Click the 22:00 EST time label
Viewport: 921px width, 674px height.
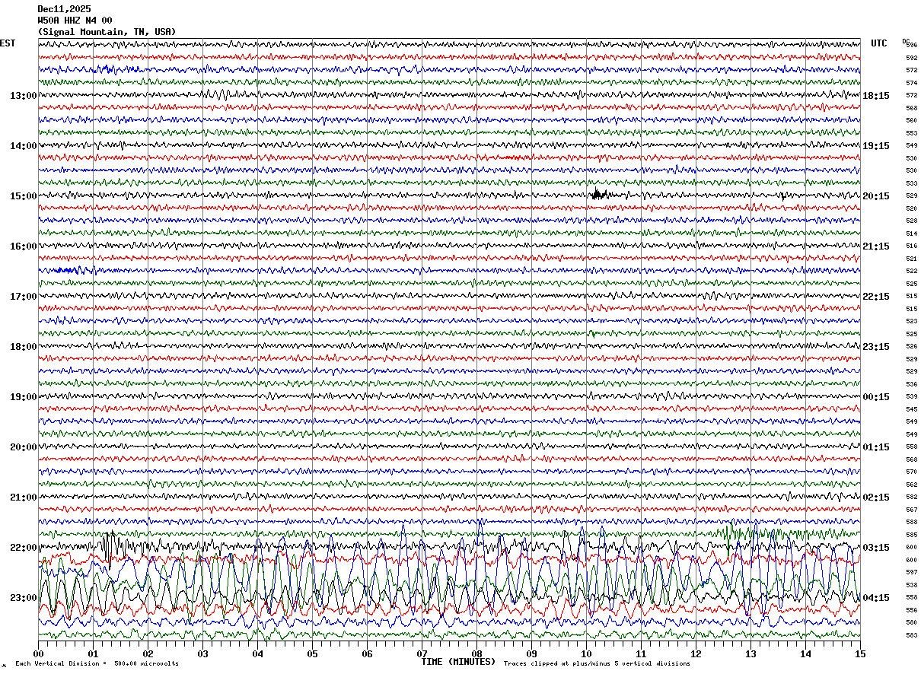(x=23, y=548)
